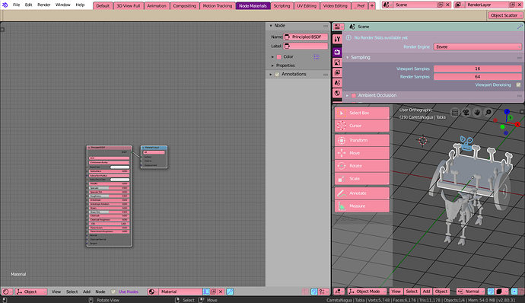Pick the Scale tool

point(362,179)
